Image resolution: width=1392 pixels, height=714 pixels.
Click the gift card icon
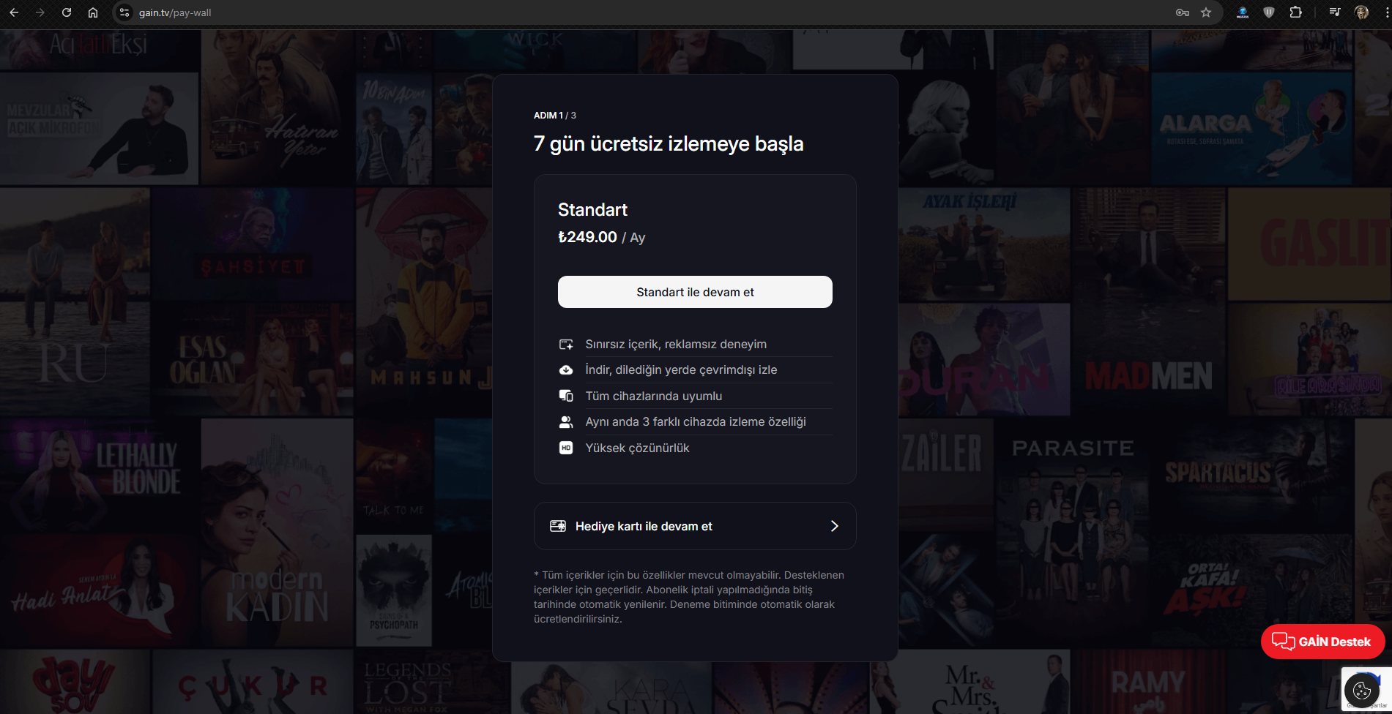(558, 526)
